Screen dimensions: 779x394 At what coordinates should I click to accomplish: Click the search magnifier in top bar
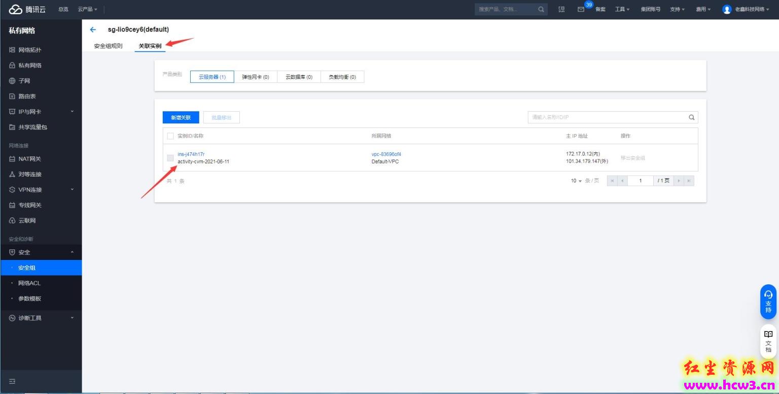coord(541,9)
